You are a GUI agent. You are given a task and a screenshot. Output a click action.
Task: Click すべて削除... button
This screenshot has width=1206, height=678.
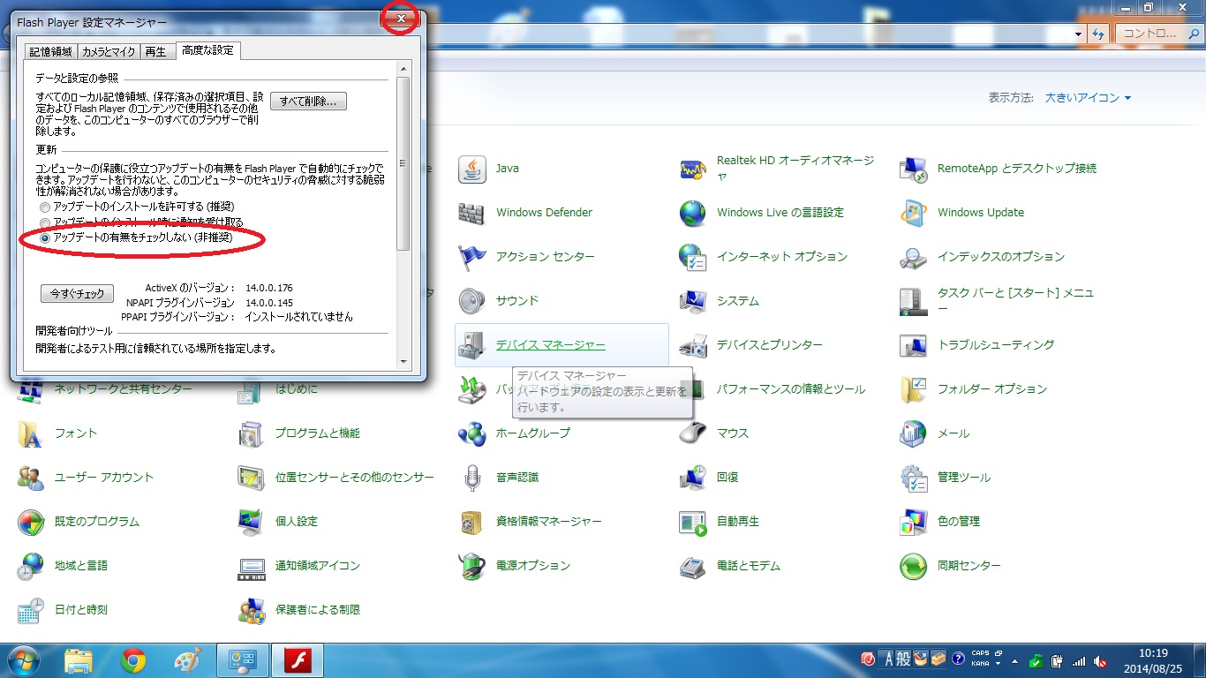[x=308, y=101]
